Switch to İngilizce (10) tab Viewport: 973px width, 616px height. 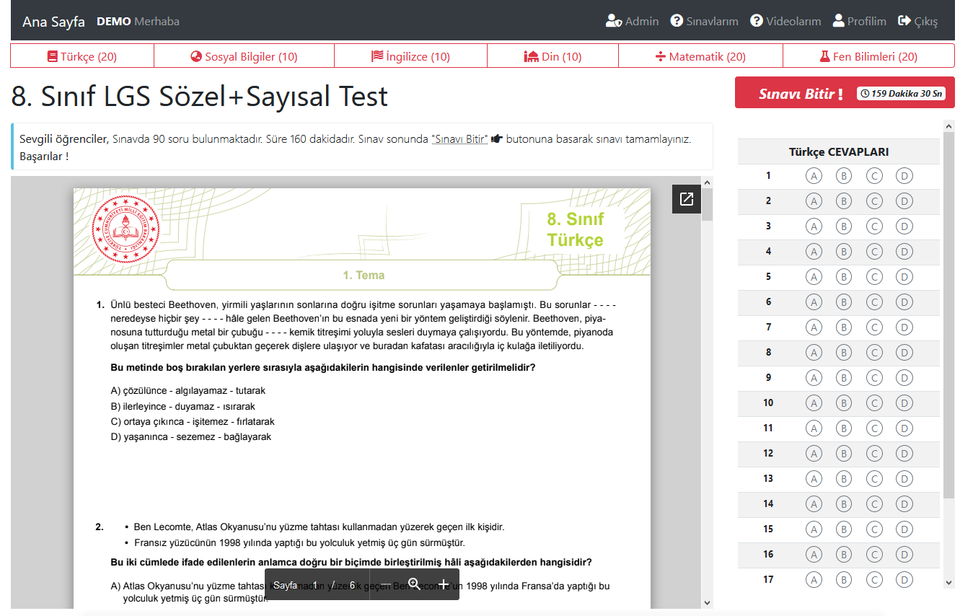[410, 56]
